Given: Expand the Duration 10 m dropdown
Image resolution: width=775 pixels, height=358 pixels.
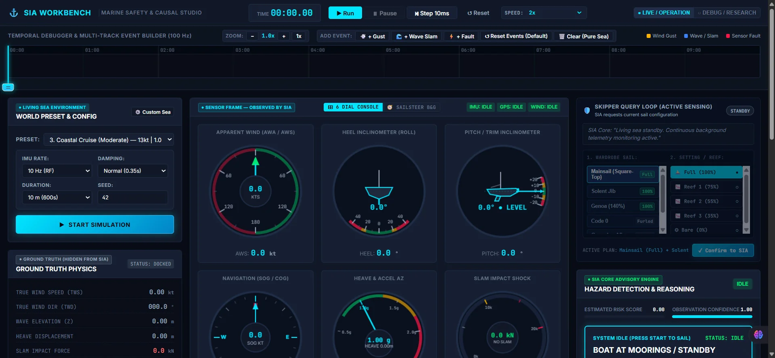Looking at the screenshot, I should tap(57, 197).
